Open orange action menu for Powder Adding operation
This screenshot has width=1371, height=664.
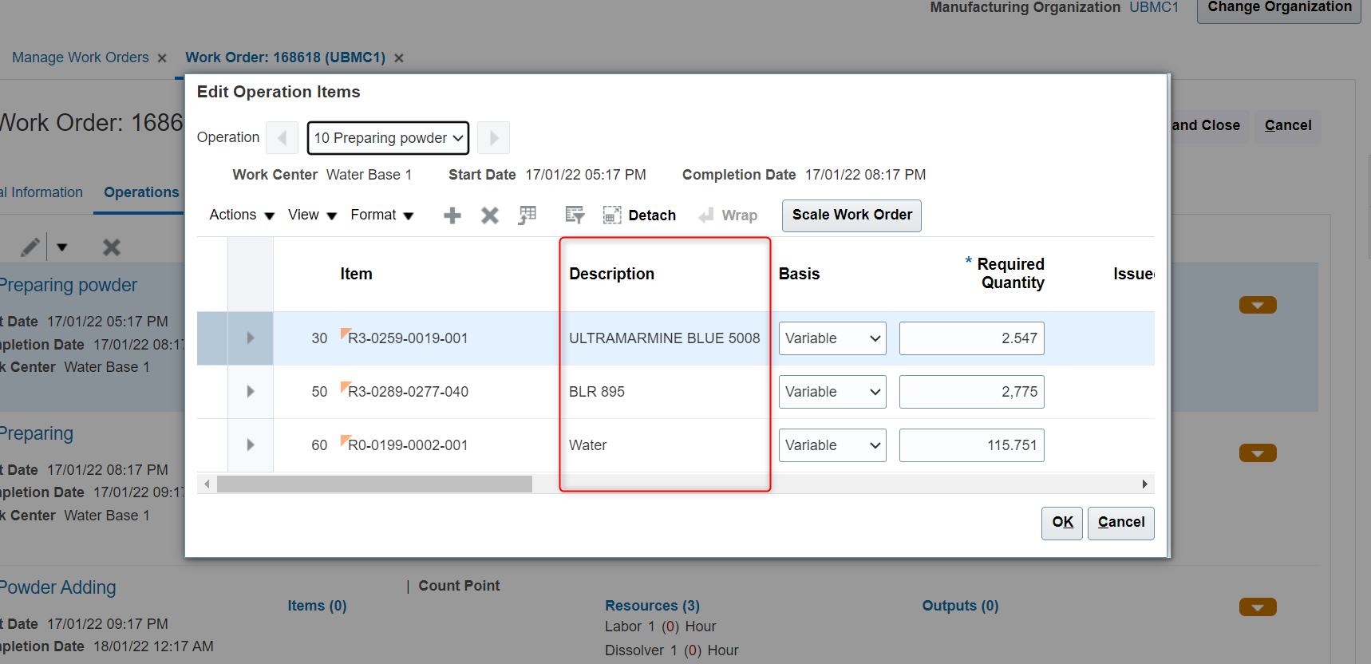click(x=1258, y=607)
